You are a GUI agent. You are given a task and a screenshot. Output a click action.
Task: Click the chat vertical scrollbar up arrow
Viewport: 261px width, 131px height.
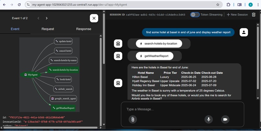pos(258,25)
